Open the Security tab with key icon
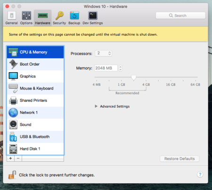 coord(59,18)
